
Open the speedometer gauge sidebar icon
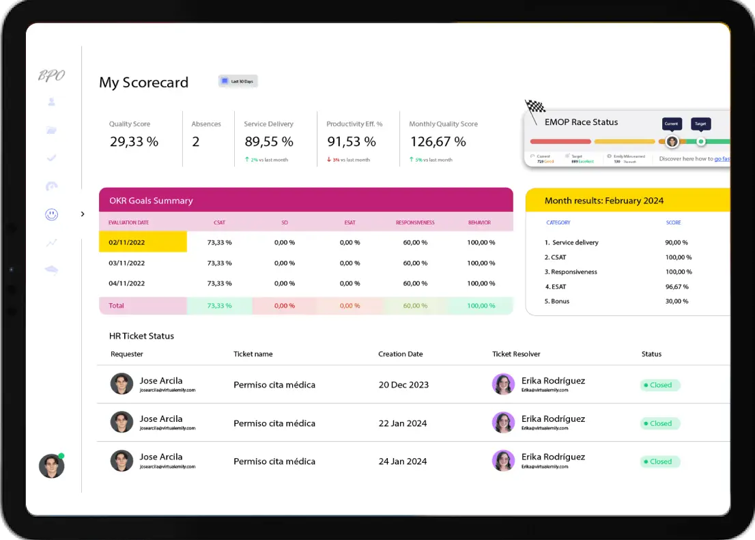(x=51, y=186)
